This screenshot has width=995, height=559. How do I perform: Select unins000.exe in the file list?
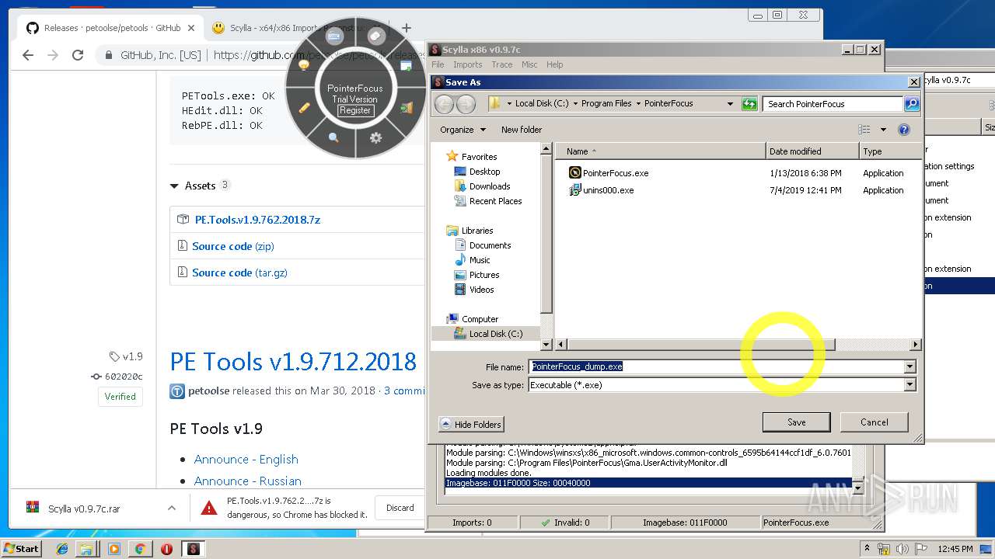pos(608,190)
